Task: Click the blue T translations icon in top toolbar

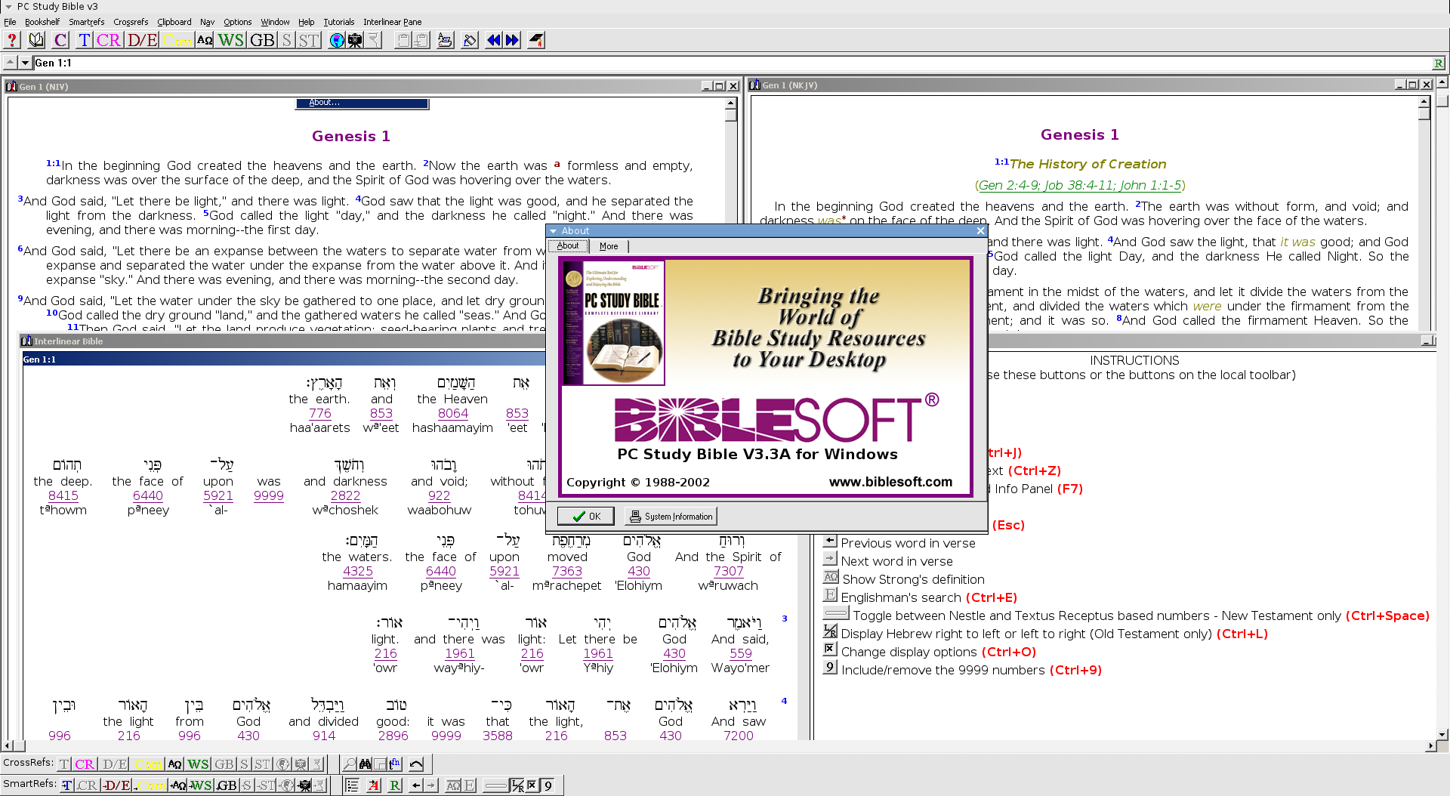Action: [x=85, y=40]
